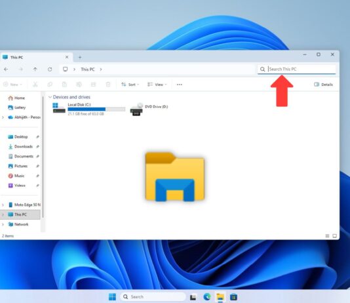Switch to large thumbnails view icon
This screenshot has width=350, height=303.
[334, 236]
